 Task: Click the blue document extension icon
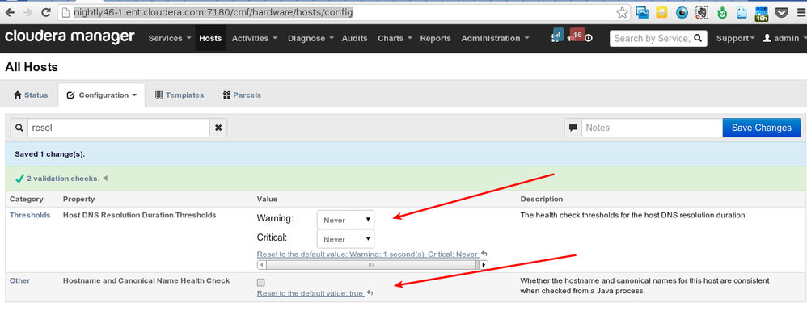(742, 12)
